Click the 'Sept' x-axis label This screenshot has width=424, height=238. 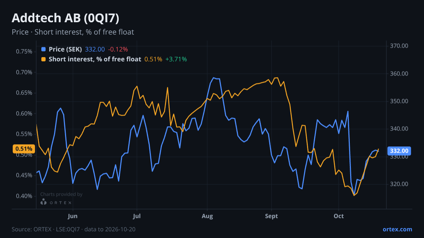(271, 216)
